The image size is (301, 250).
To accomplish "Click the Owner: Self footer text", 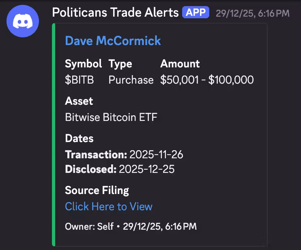I will pyautogui.click(x=89, y=226).
